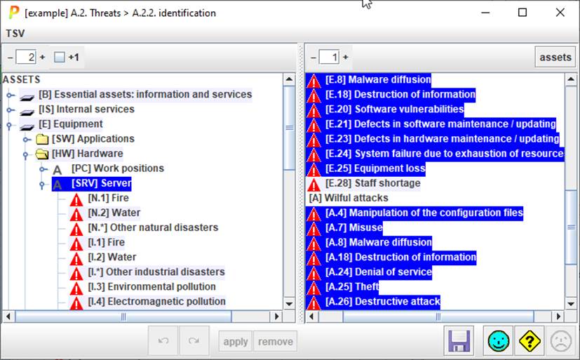Collapse the [HW] Hardware node

click(x=26, y=154)
